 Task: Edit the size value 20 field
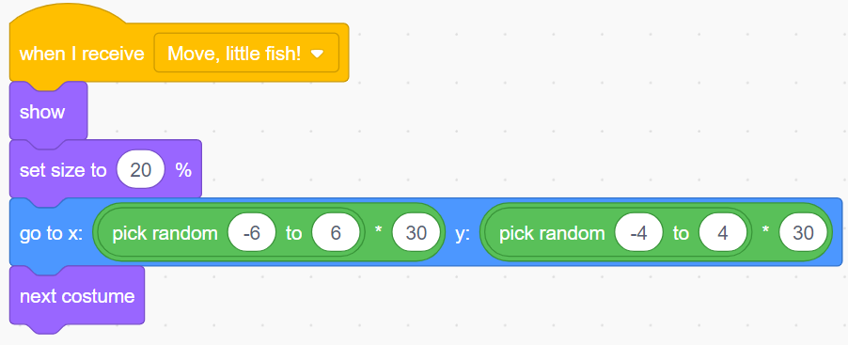(x=141, y=170)
